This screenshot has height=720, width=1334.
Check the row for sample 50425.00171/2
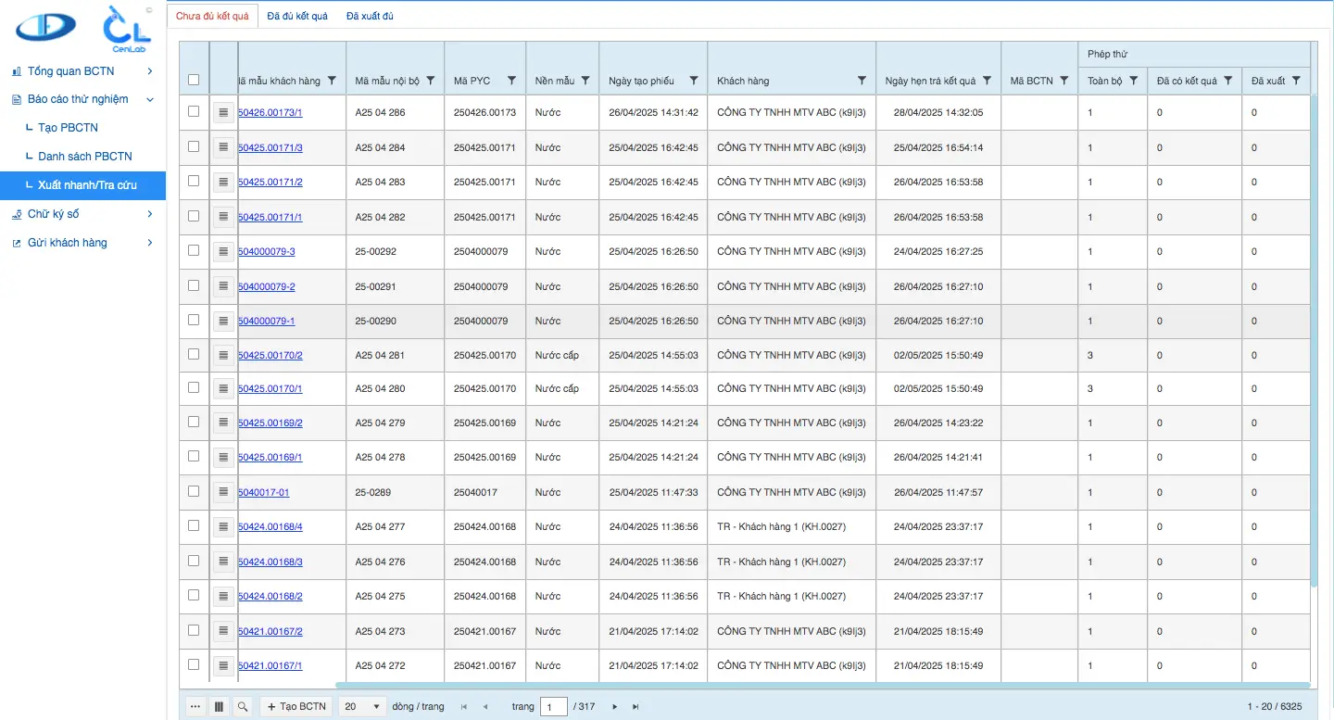tap(194, 181)
